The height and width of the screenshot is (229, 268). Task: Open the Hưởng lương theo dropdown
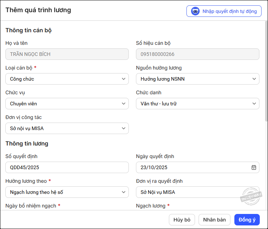click(67, 192)
